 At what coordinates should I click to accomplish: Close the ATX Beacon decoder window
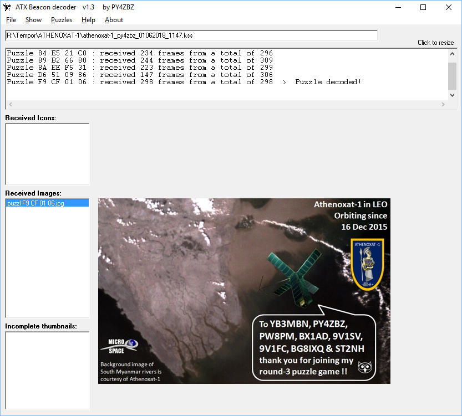click(449, 7)
